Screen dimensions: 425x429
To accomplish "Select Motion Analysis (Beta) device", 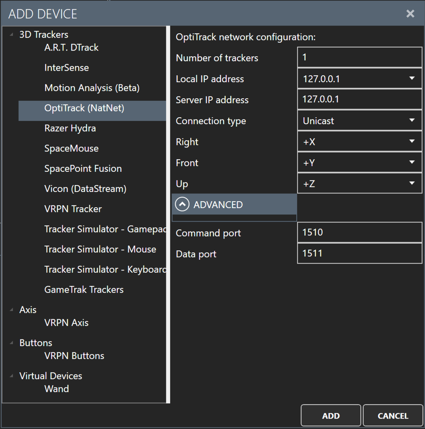I will point(92,88).
